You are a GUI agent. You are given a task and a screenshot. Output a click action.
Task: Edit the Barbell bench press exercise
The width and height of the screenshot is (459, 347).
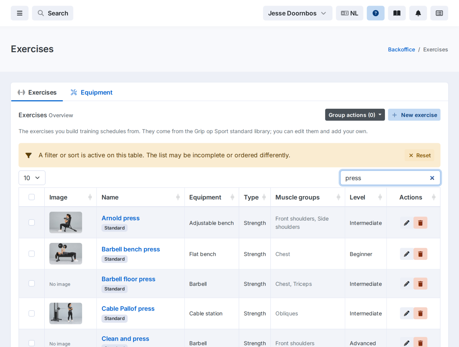click(407, 254)
